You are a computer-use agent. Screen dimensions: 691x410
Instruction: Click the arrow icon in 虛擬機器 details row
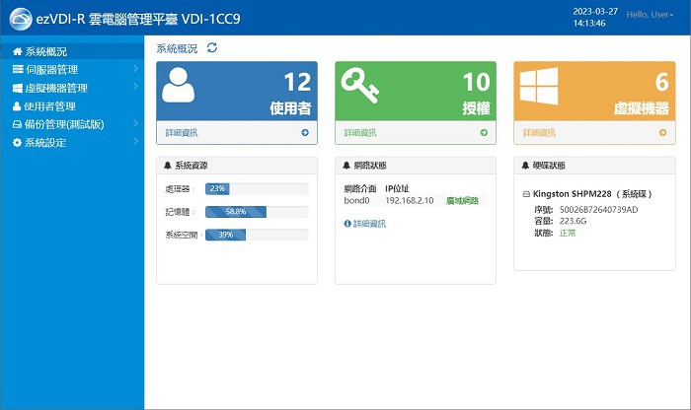click(662, 132)
